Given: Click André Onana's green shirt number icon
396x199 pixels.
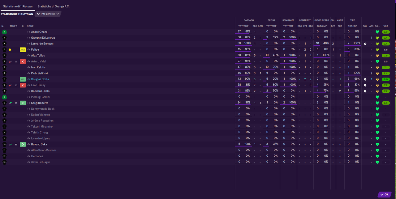Looking at the screenshot, I should (x=4, y=32).
